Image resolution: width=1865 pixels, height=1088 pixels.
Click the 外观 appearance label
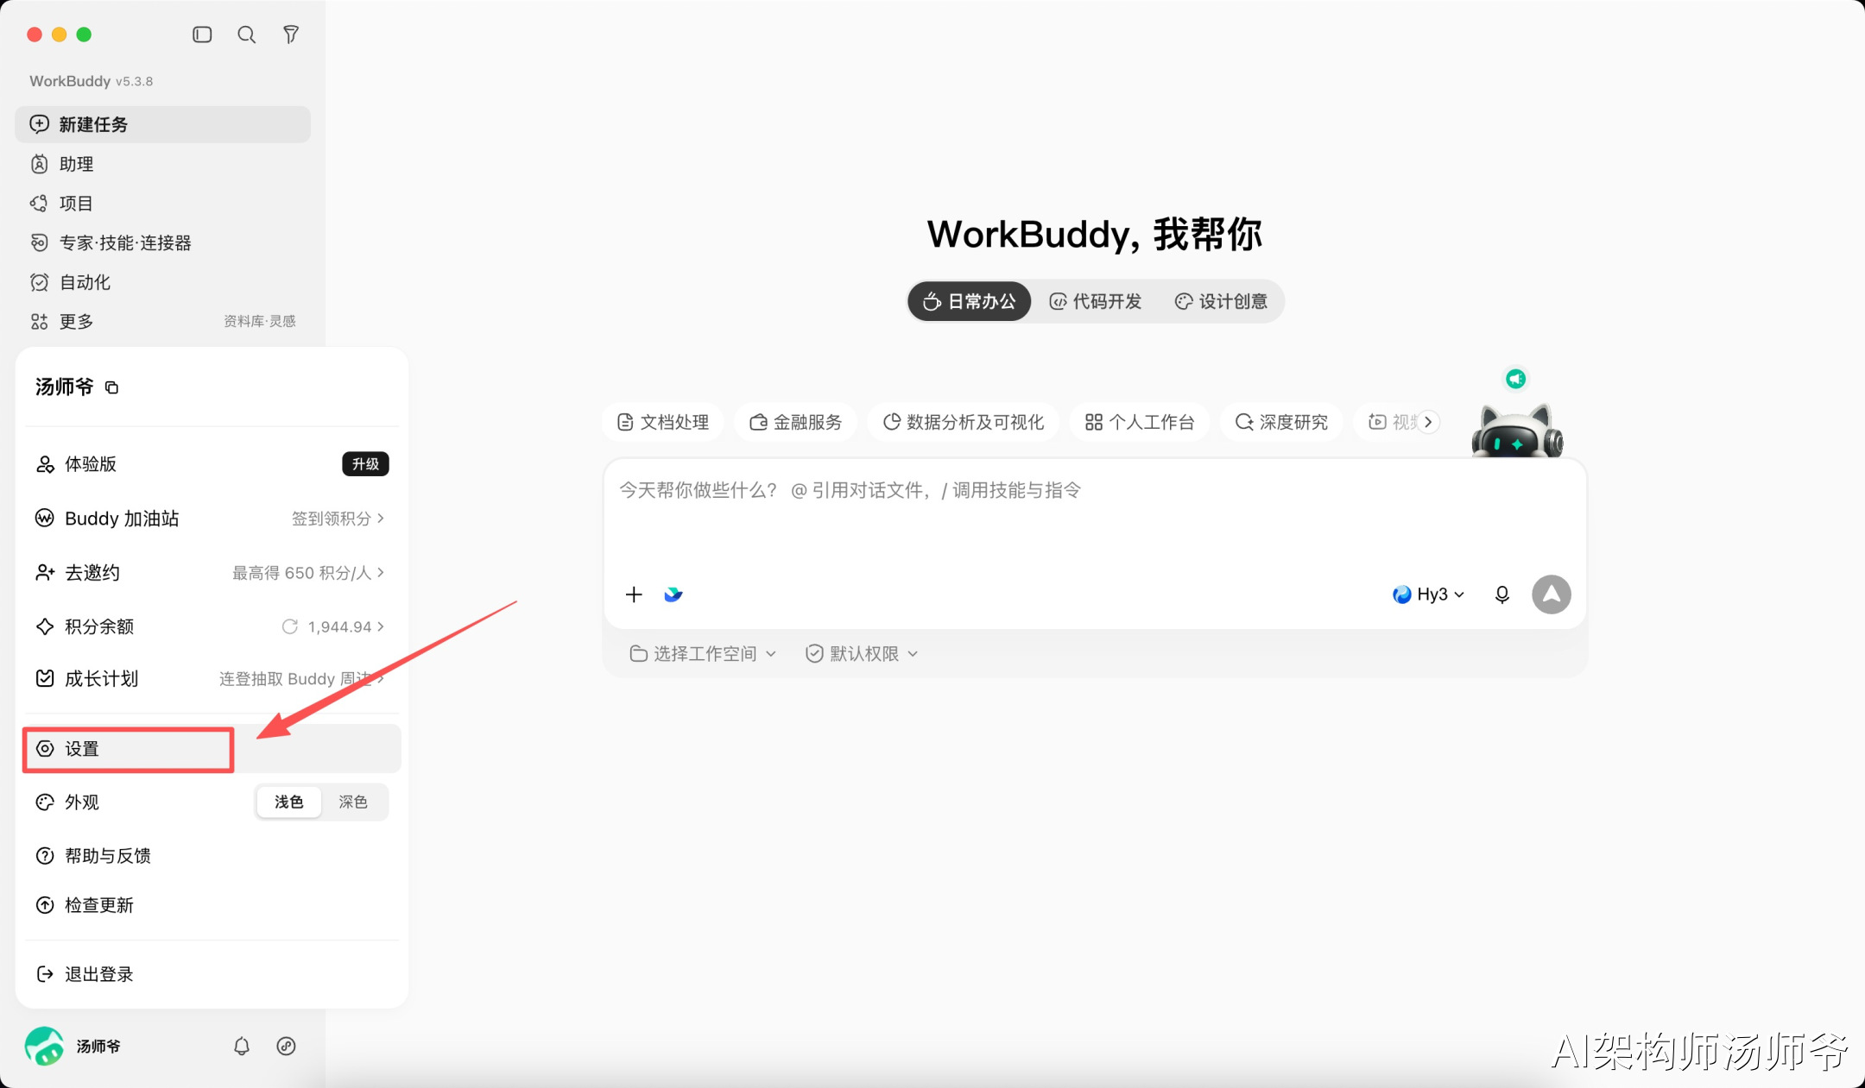tap(82, 802)
